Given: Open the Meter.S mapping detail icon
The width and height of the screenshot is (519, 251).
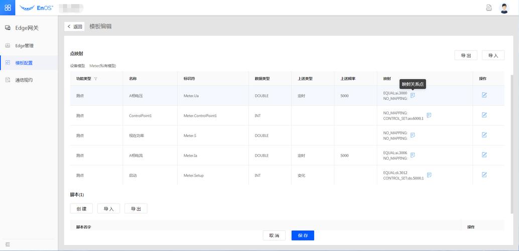Looking at the screenshot, I should click(413, 135).
